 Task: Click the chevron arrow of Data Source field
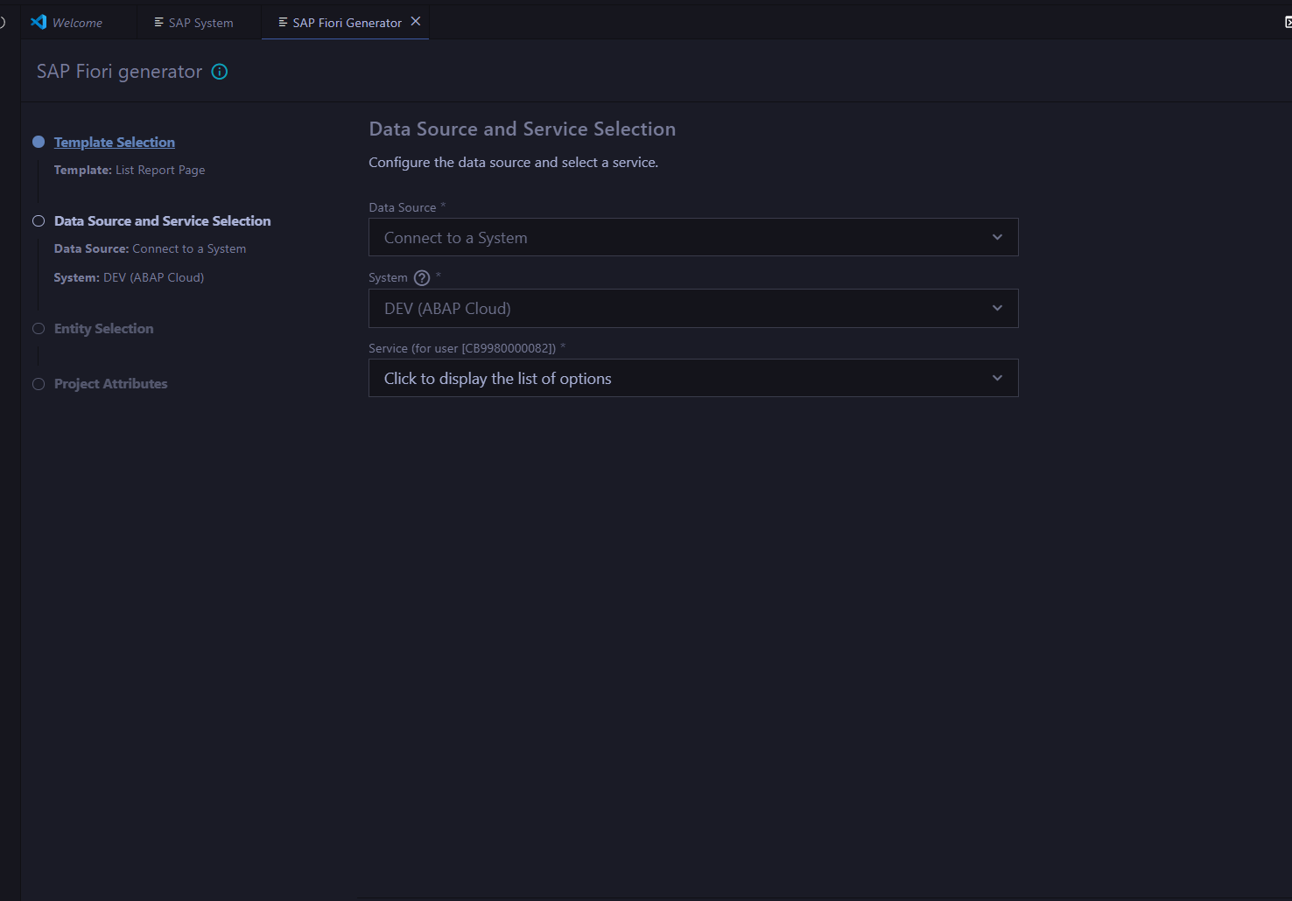(x=997, y=237)
